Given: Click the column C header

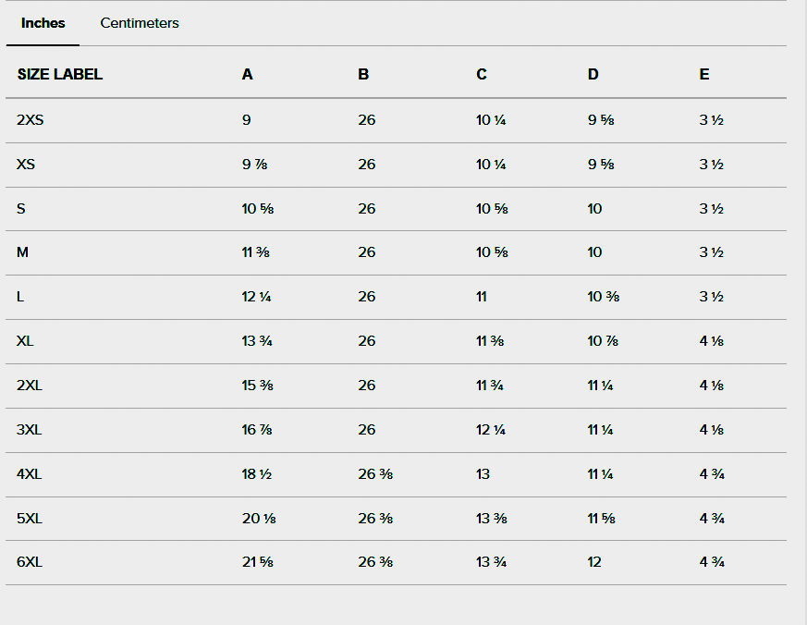Looking at the screenshot, I should point(482,75).
